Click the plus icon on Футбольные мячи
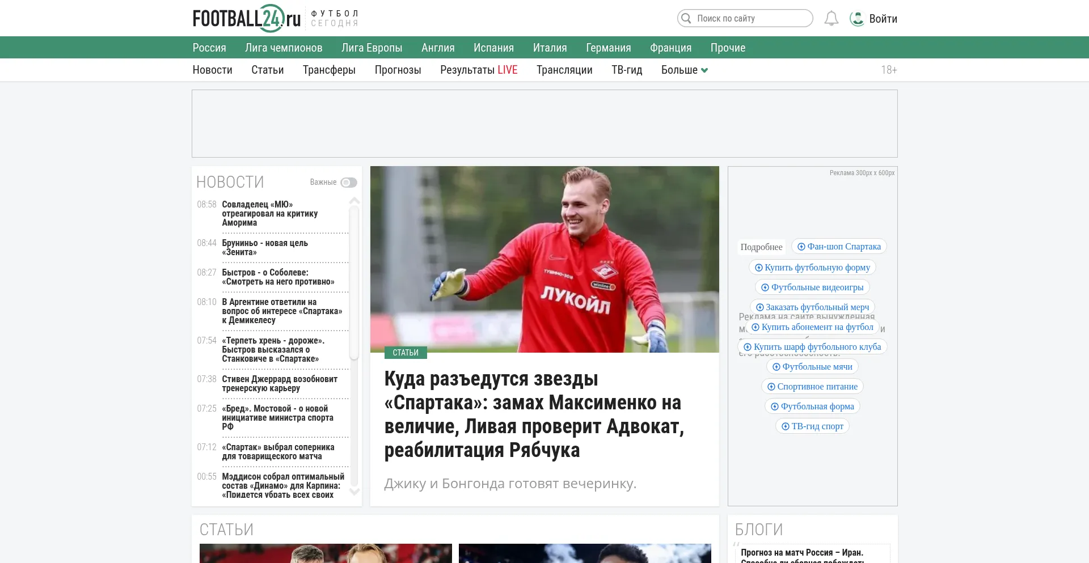 click(x=776, y=367)
